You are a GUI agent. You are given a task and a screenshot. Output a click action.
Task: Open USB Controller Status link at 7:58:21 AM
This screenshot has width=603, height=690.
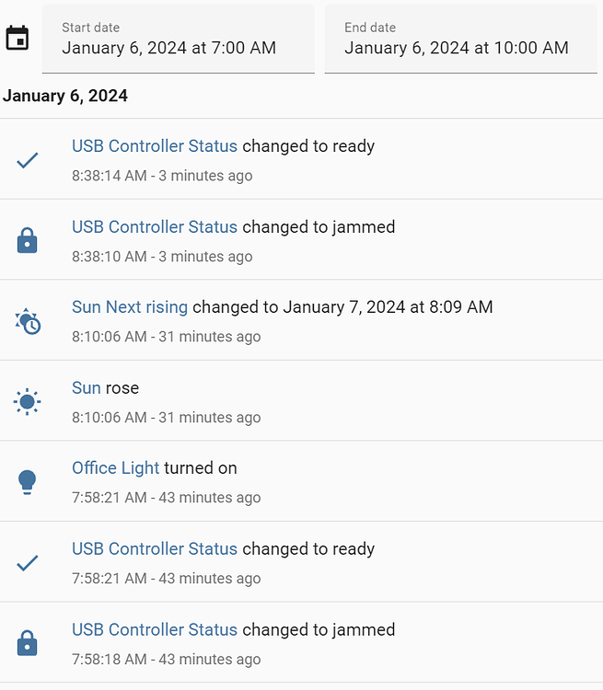point(155,548)
